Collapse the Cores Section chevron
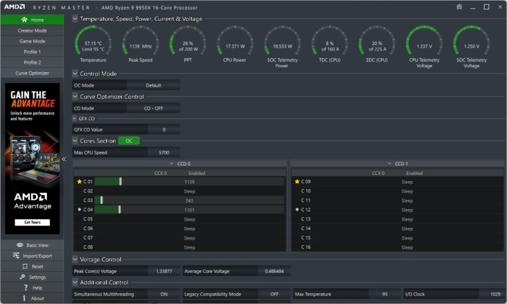The height and width of the screenshot is (304, 507). tap(75, 141)
